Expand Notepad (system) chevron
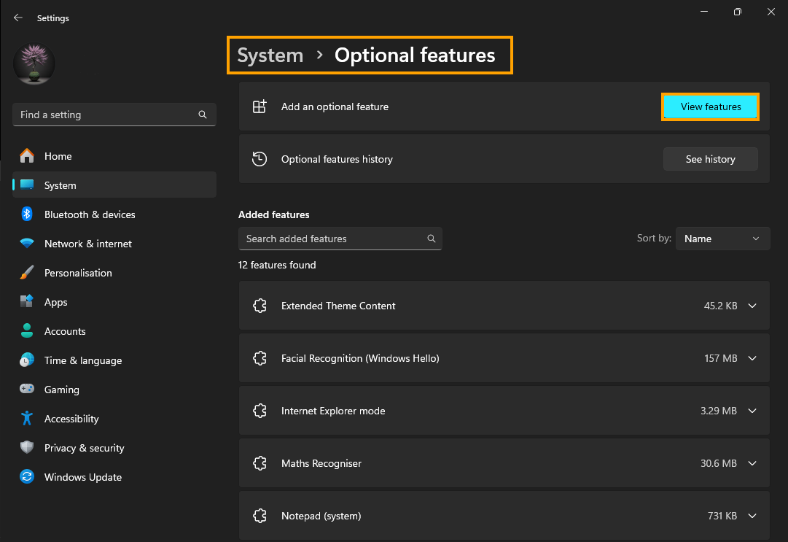This screenshot has width=788, height=542. click(x=752, y=516)
